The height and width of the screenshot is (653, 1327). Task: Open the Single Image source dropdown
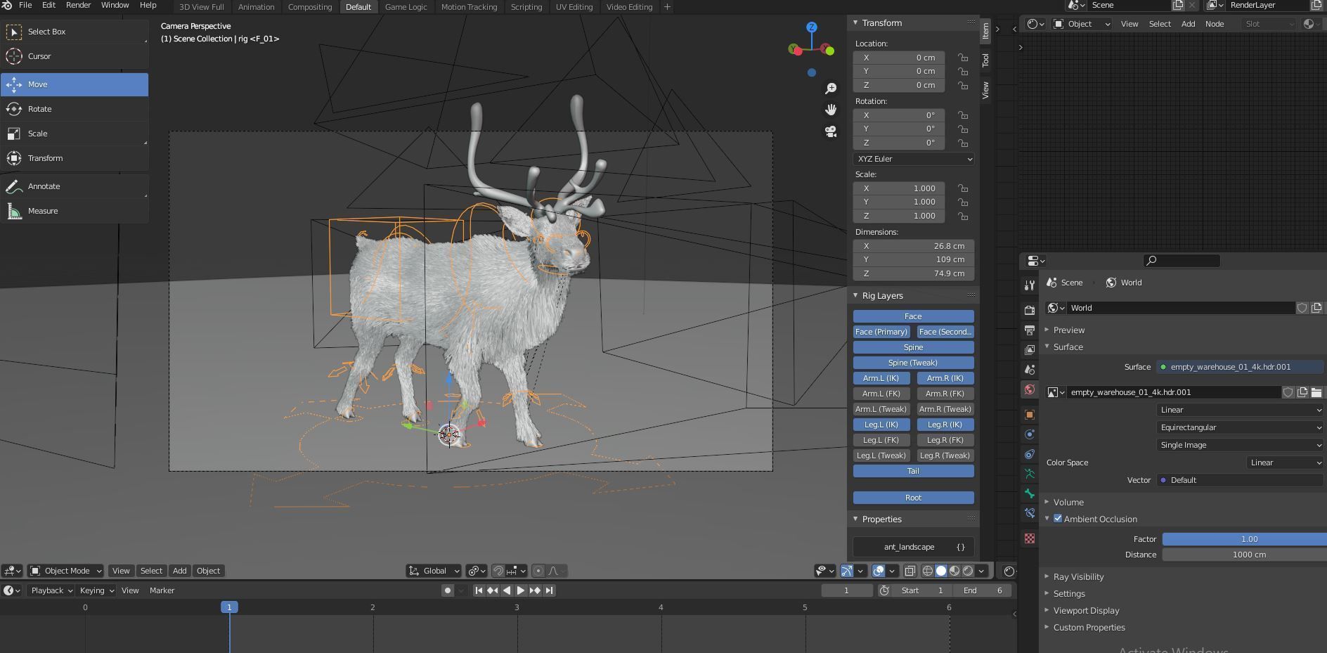pos(1240,445)
